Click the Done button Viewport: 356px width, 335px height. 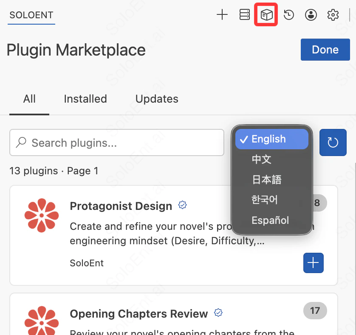(x=325, y=50)
